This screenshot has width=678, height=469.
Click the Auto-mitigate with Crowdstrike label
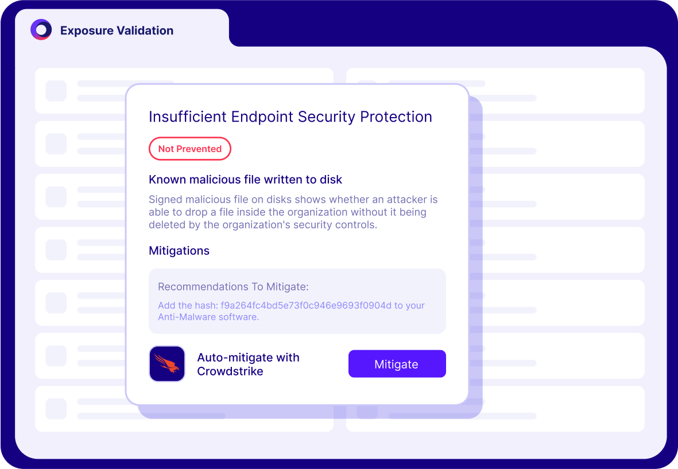tap(248, 364)
